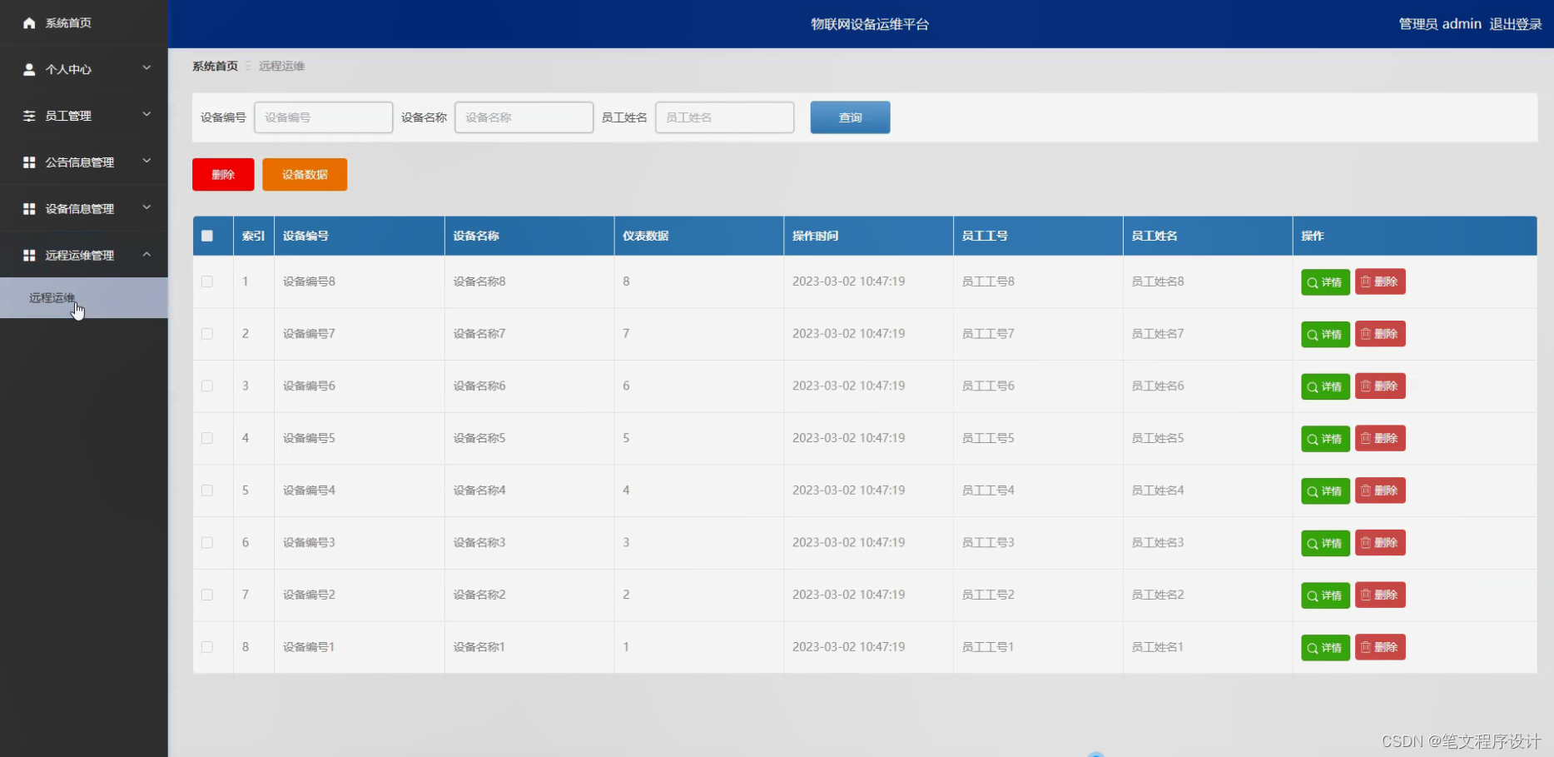
Task: Open 详情 for 设备编号1 row
Action: coord(1325,648)
